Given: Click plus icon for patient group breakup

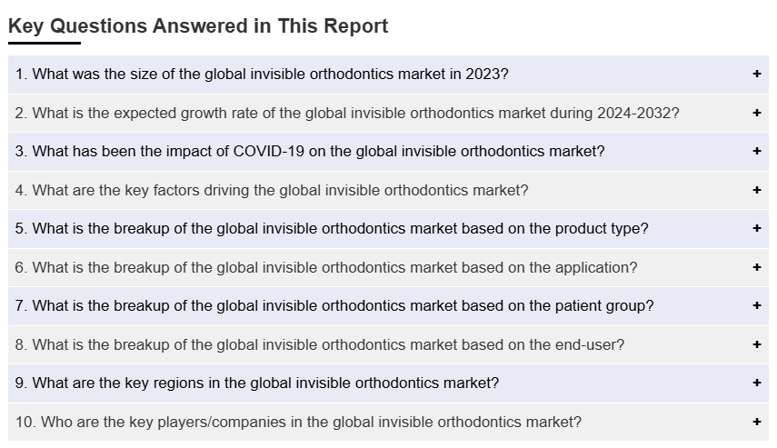Looking at the screenshot, I should 756,306.
